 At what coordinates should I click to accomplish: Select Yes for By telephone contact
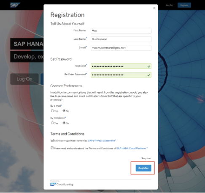(x=52, y=123)
